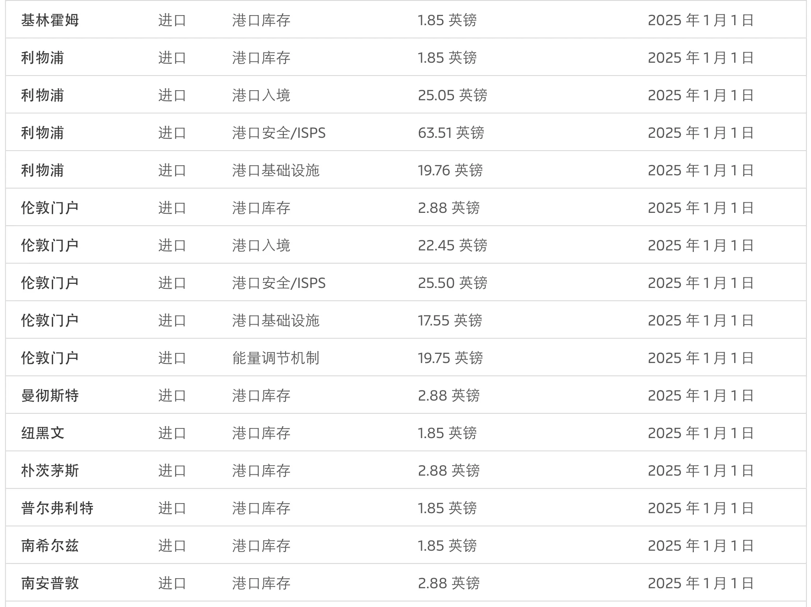Select 2.88 英镑 in the 曼彻斯特 row
The height and width of the screenshot is (607, 811).
449,396
